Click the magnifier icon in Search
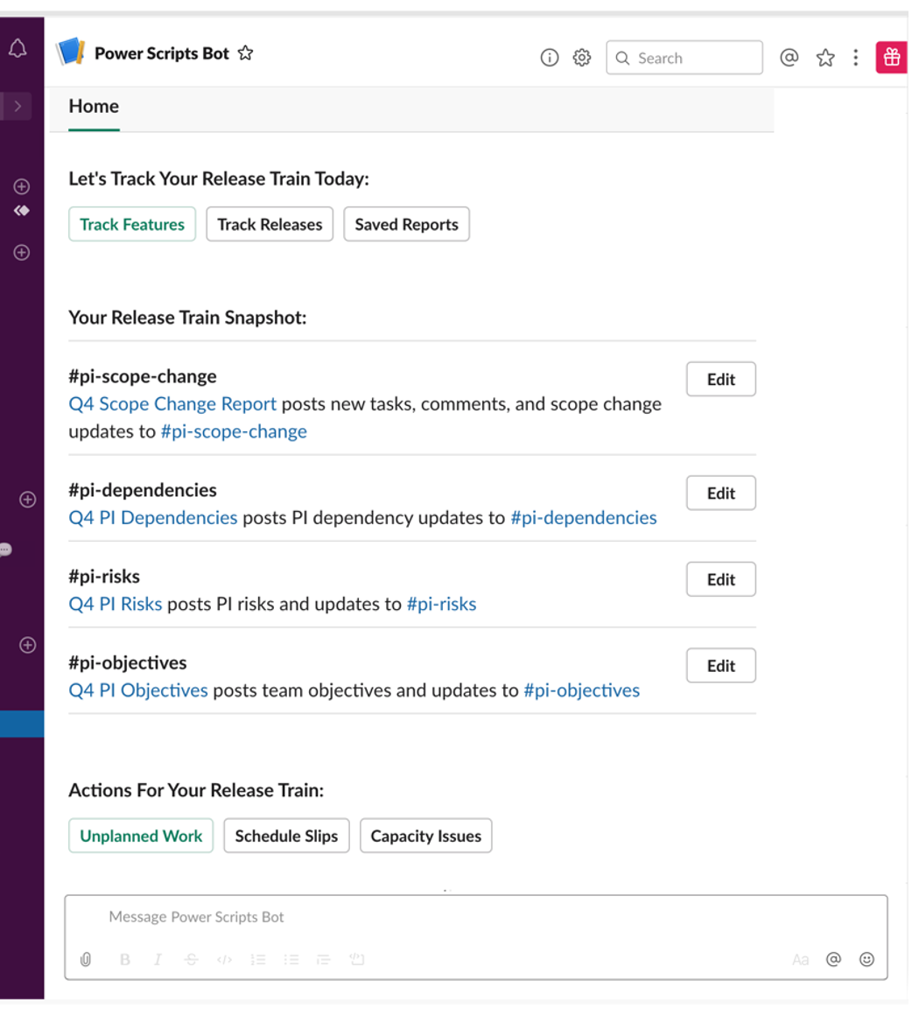 [x=622, y=59]
